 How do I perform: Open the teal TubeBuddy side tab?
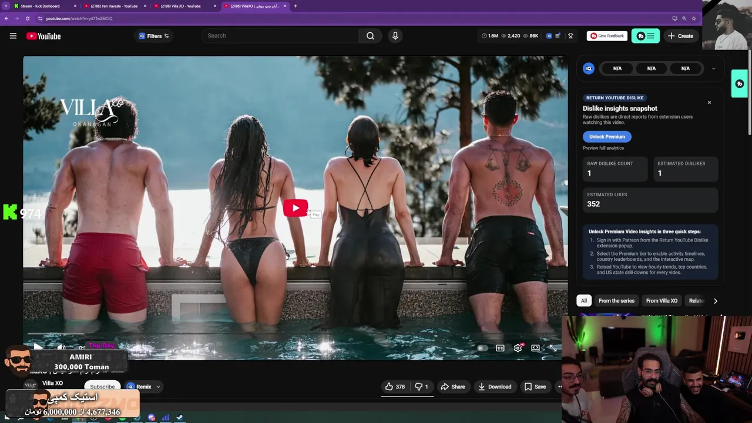[x=740, y=84]
